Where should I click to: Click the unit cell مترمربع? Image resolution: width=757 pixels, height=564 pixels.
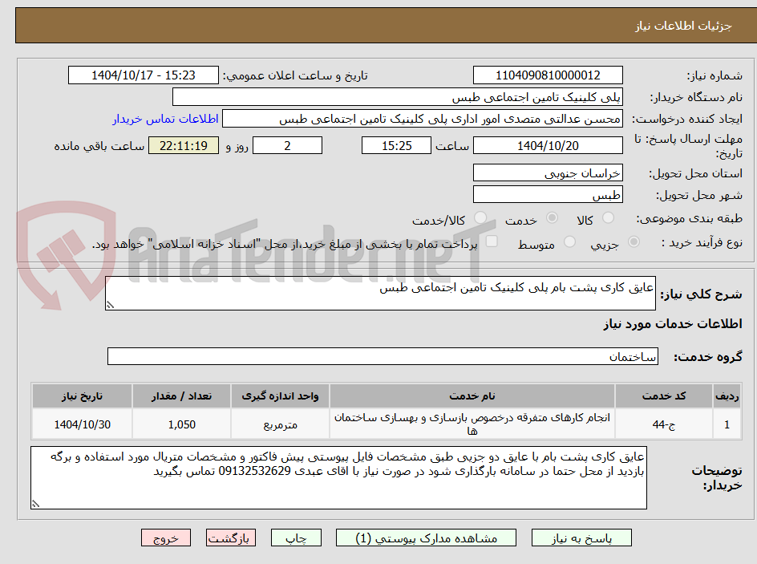(280, 424)
